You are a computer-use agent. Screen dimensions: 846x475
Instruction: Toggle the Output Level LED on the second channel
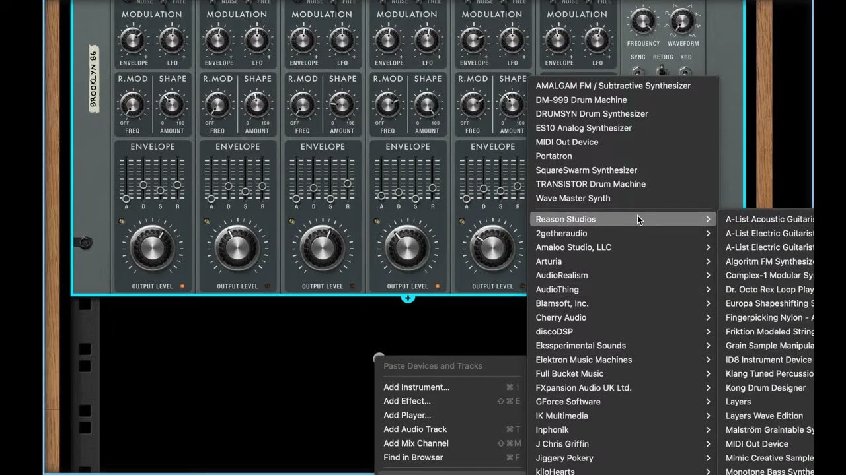click(268, 286)
